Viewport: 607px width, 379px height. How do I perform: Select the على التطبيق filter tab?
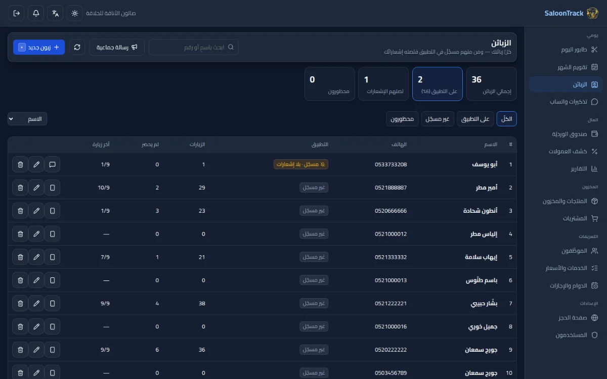coord(475,119)
